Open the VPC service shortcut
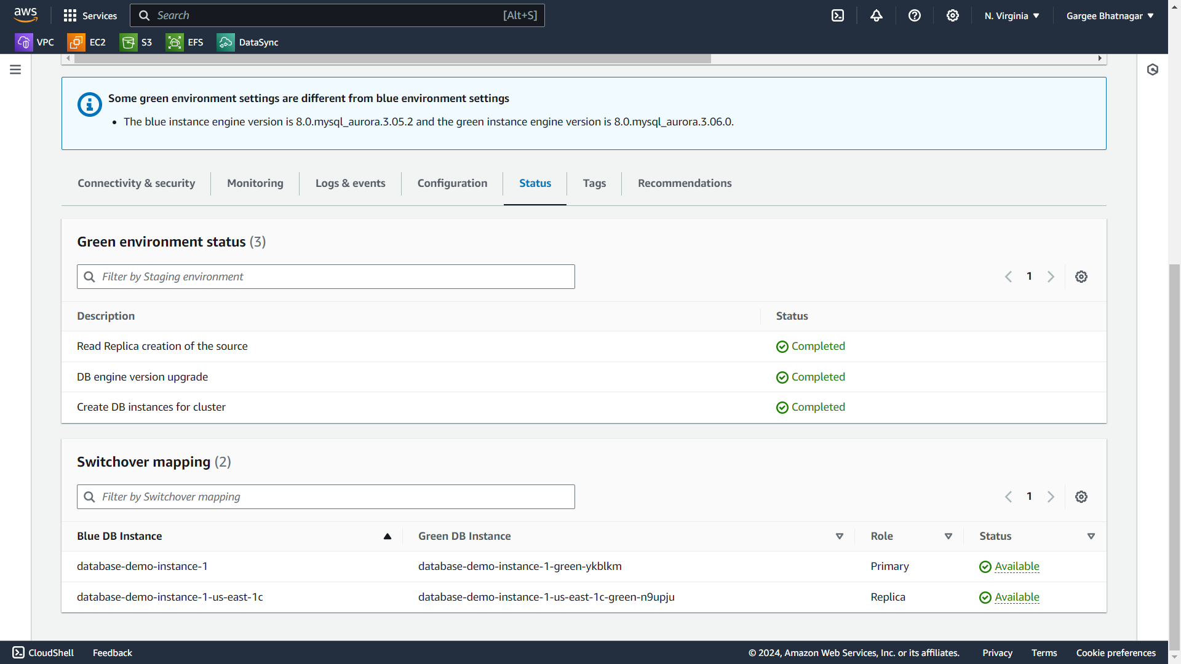 click(34, 42)
